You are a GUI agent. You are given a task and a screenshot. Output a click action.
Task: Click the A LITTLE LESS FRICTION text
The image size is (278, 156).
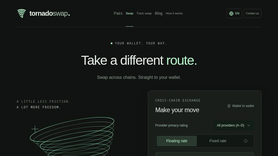(43, 102)
